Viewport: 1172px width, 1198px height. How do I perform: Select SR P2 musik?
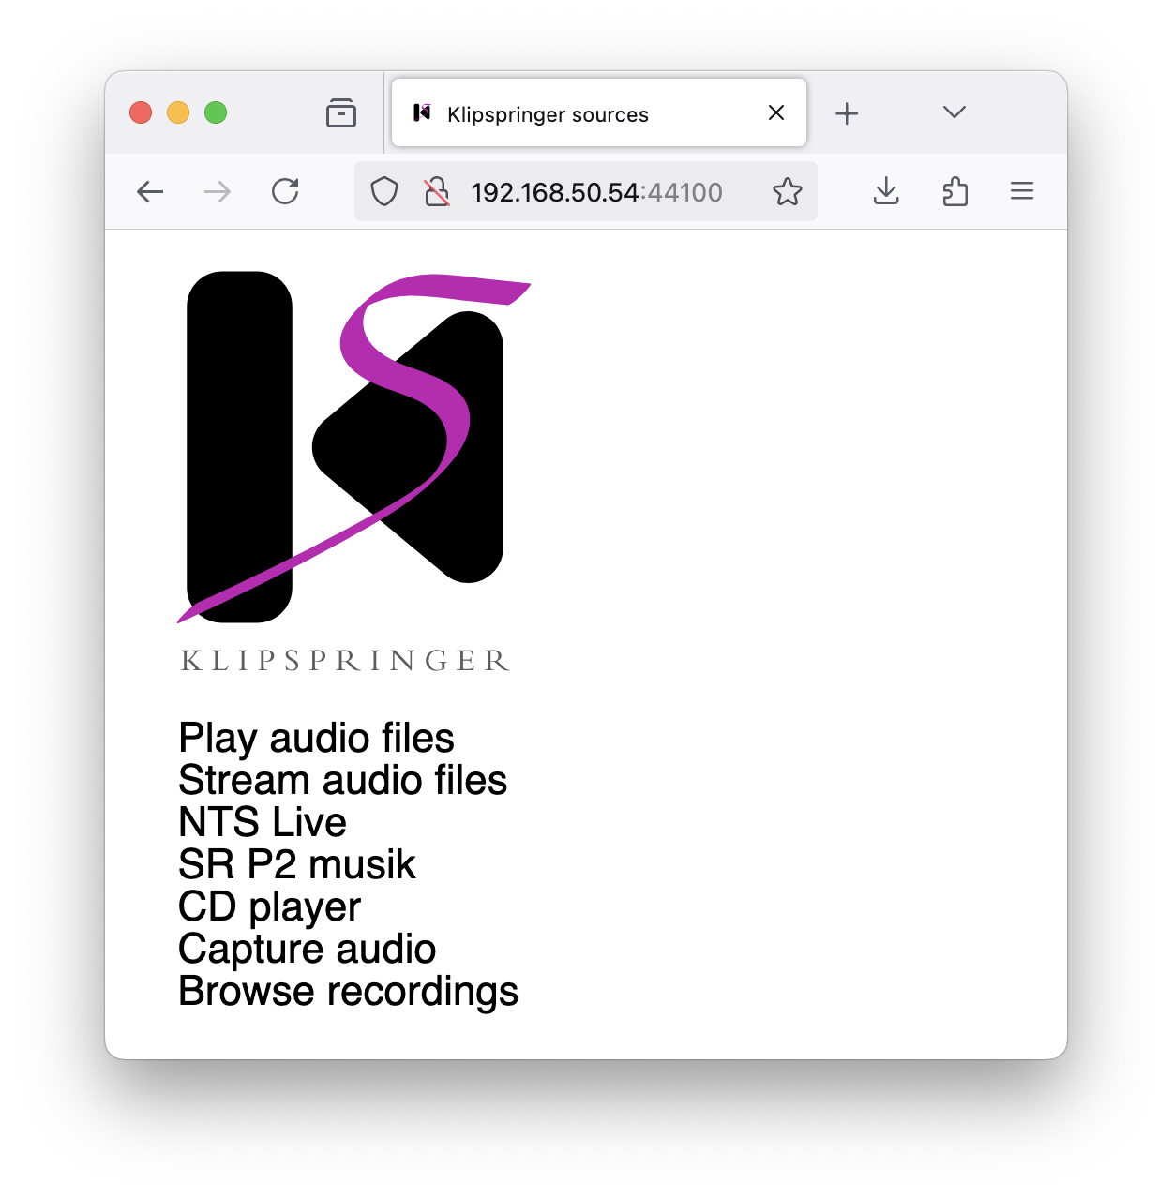tap(296, 864)
